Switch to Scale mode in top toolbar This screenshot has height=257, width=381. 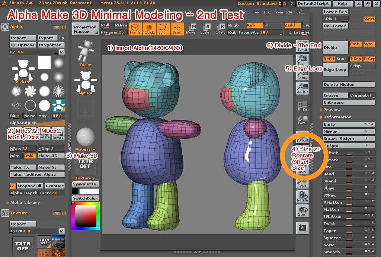click(205, 29)
